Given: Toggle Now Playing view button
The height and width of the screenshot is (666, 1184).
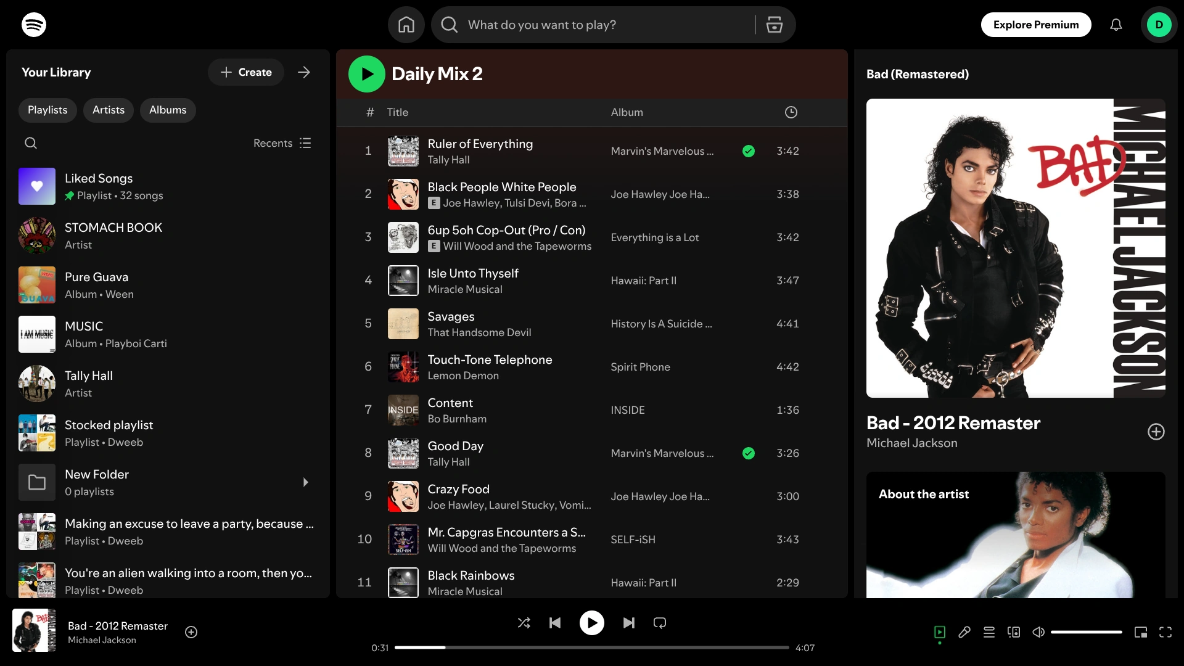Looking at the screenshot, I should (940, 632).
